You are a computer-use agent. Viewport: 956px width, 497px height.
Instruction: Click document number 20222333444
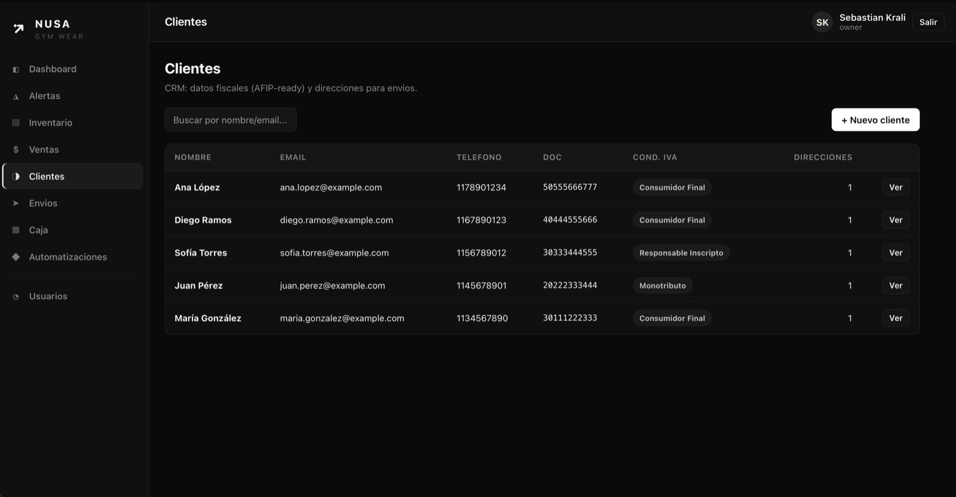[x=570, y=286]
